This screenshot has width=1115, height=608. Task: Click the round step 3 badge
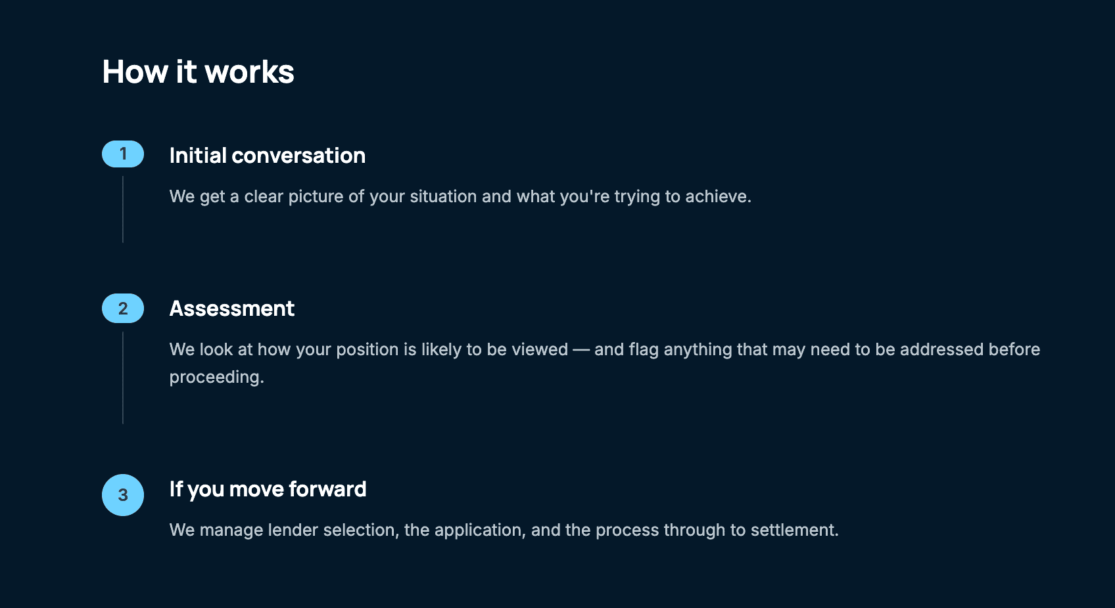(123, 495)
